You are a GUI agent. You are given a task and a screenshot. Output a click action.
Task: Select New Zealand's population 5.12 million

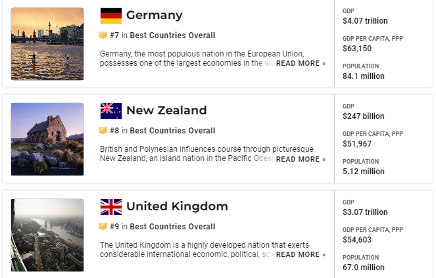(364, 172)
